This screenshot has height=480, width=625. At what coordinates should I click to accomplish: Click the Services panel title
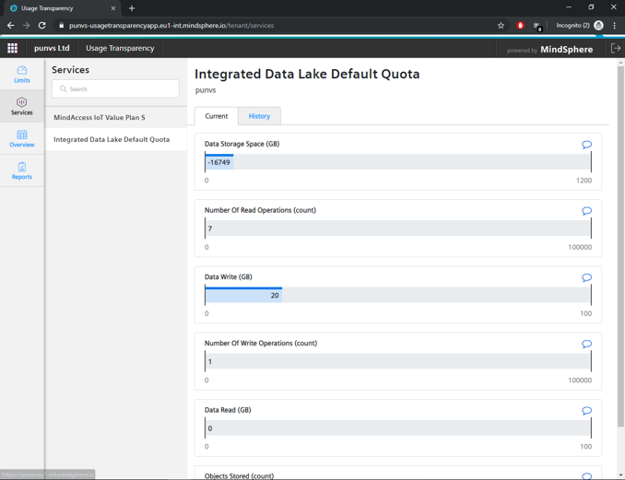71,70
